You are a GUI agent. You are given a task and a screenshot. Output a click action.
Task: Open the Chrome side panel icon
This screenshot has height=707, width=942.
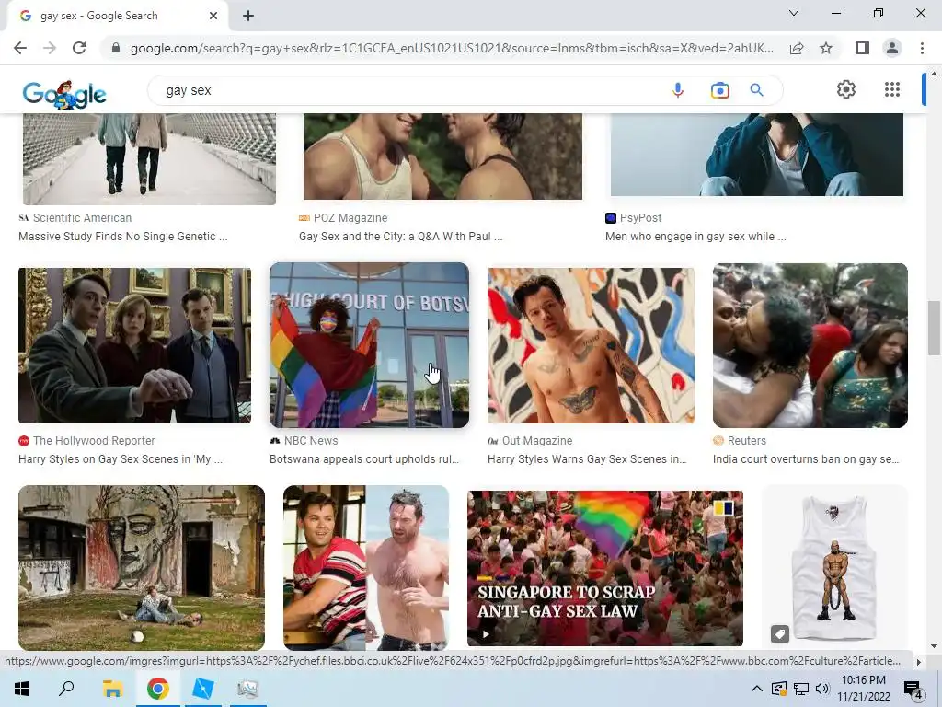point(863,48)
